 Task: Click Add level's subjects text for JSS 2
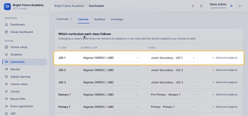click(x=227, y=70)
